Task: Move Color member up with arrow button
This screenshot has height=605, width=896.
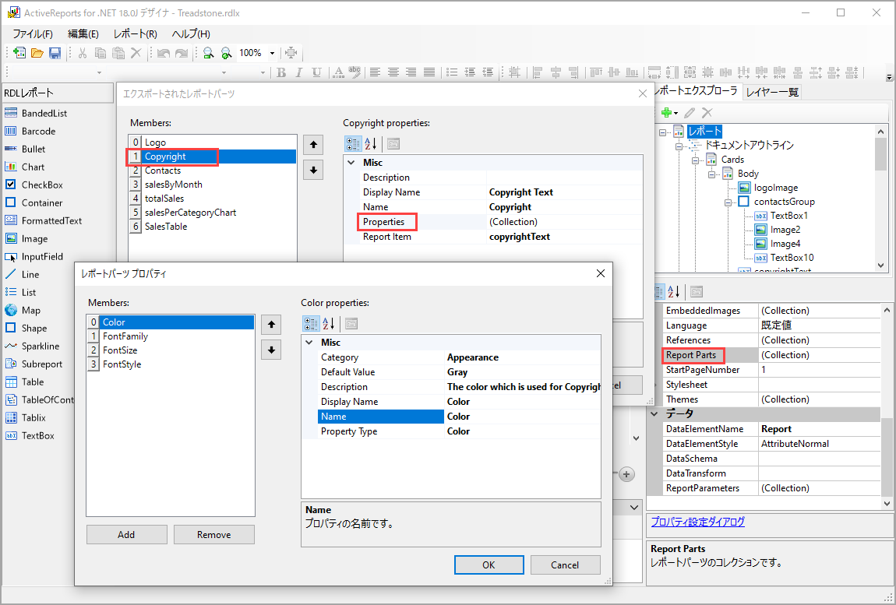Action: (x=271, y=325)
